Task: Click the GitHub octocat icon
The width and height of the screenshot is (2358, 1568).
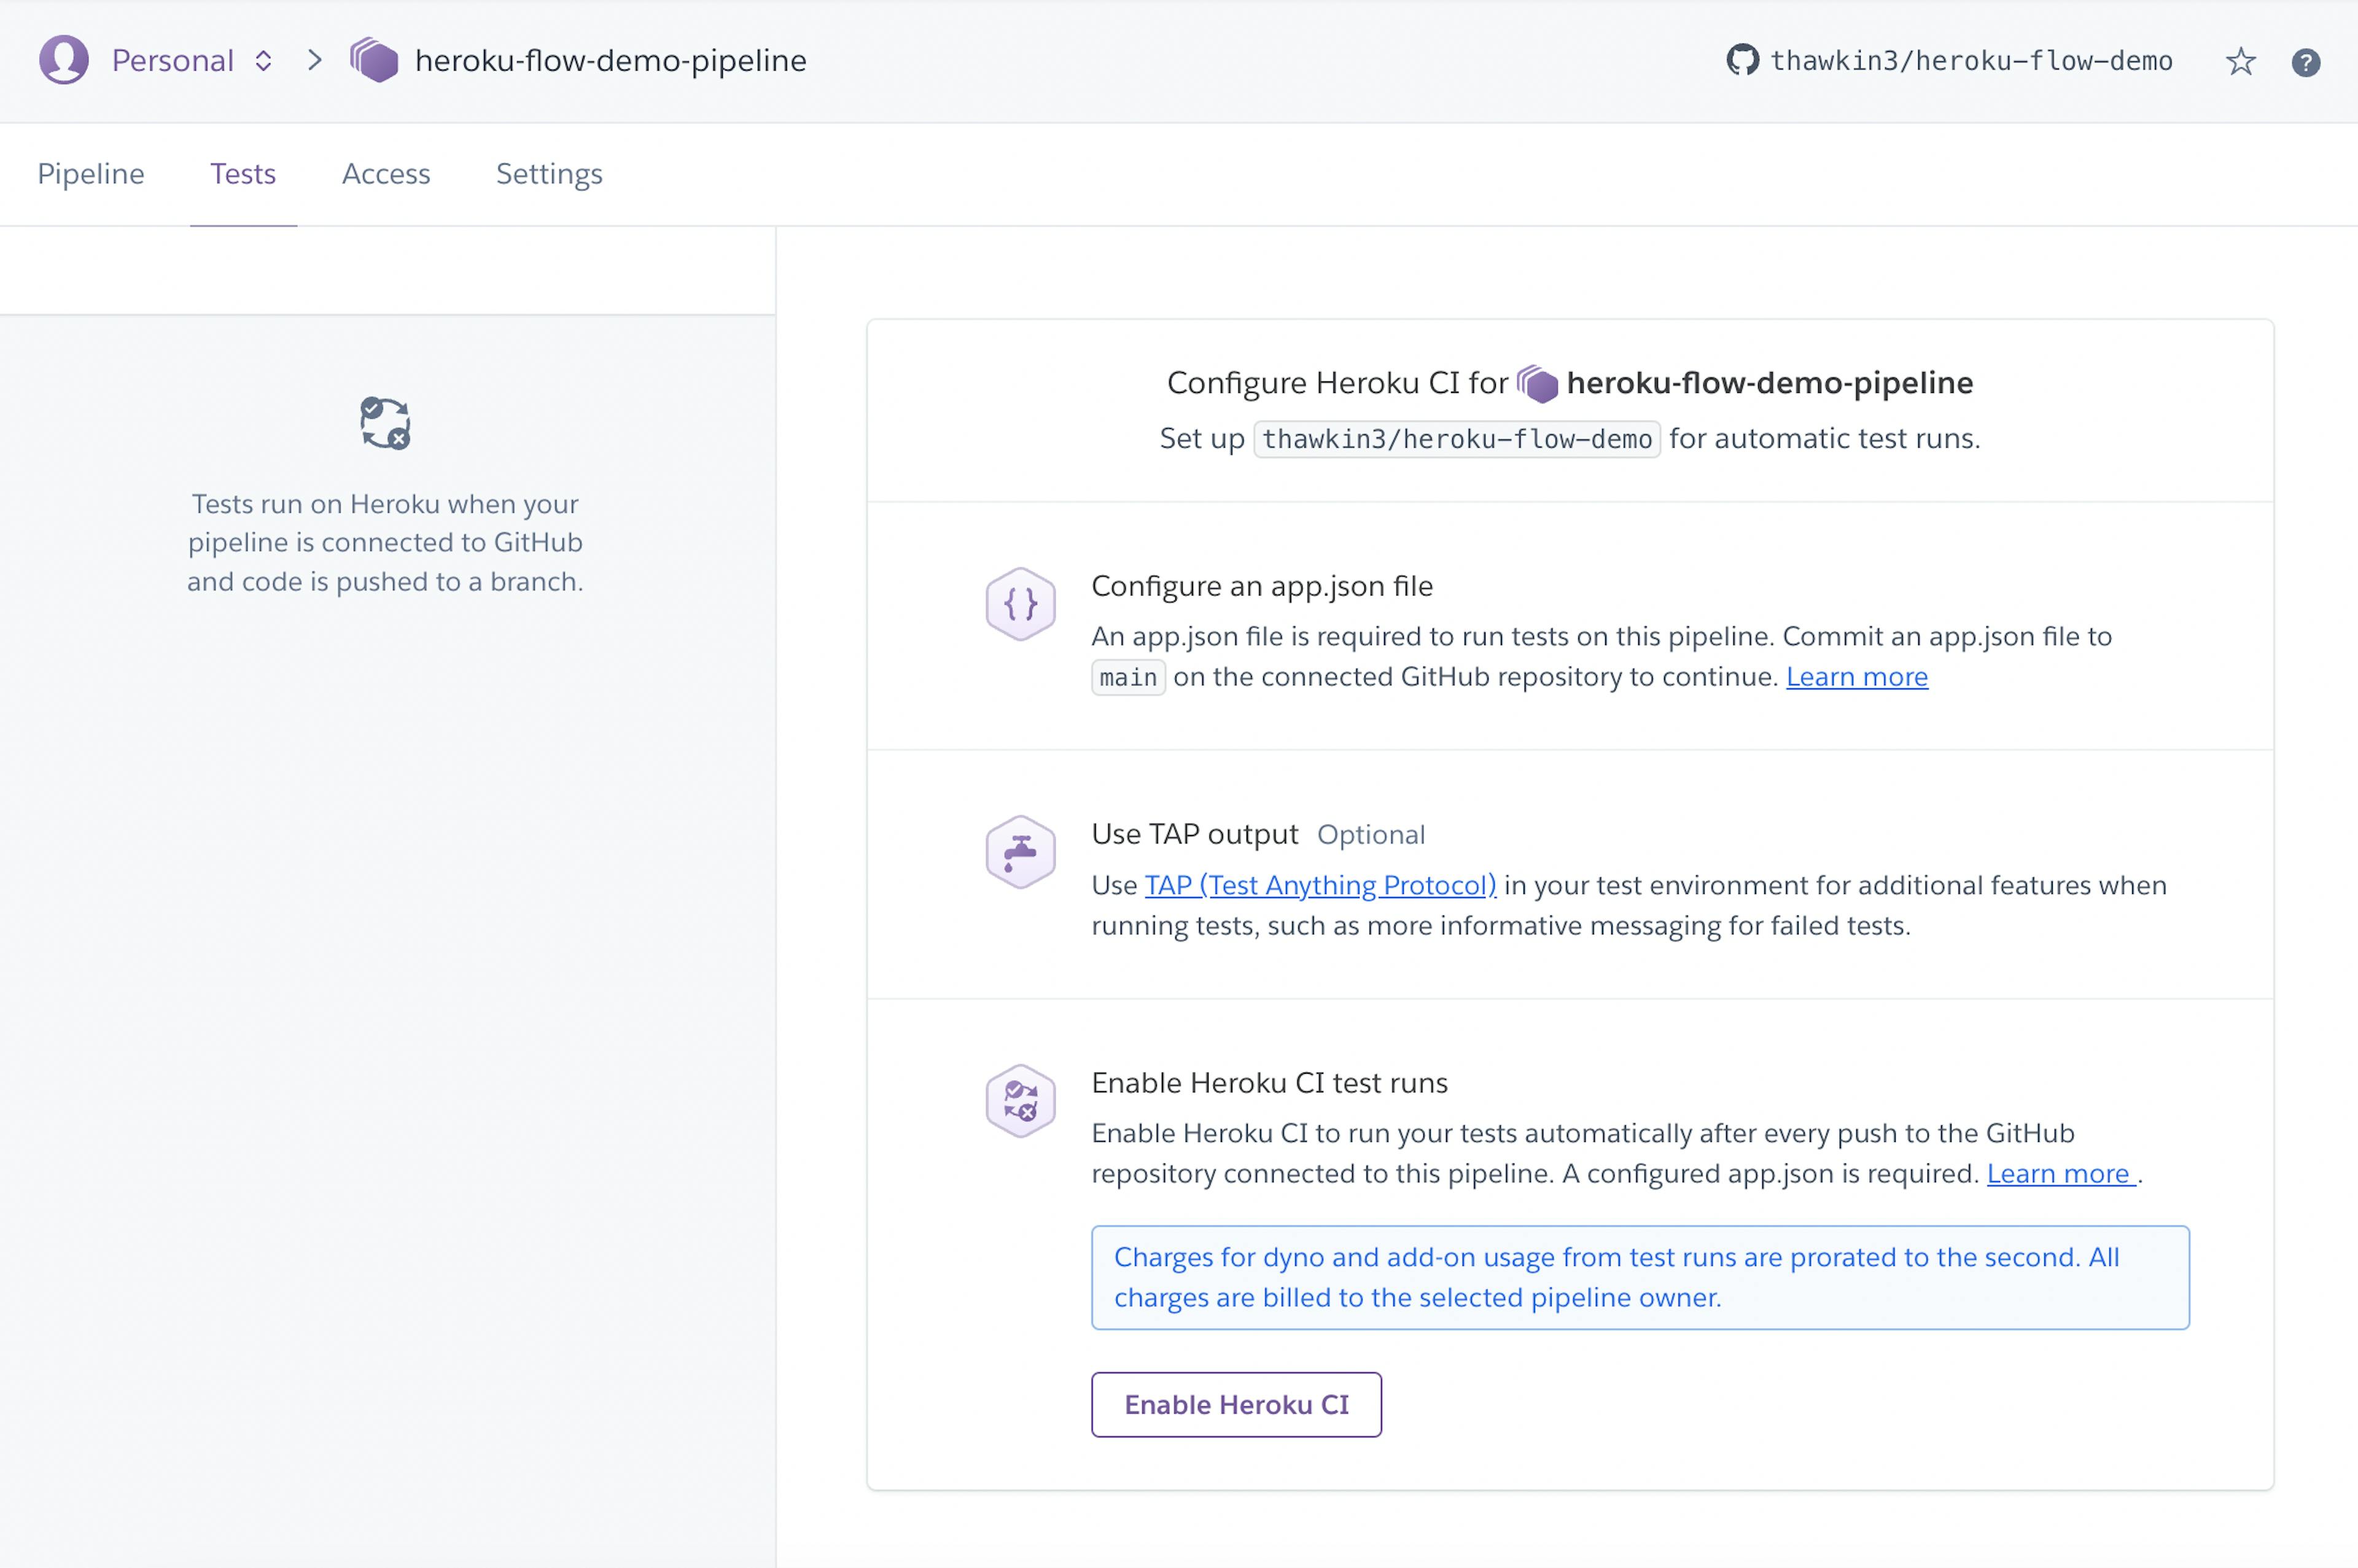Action: (x=1743, y=60)
